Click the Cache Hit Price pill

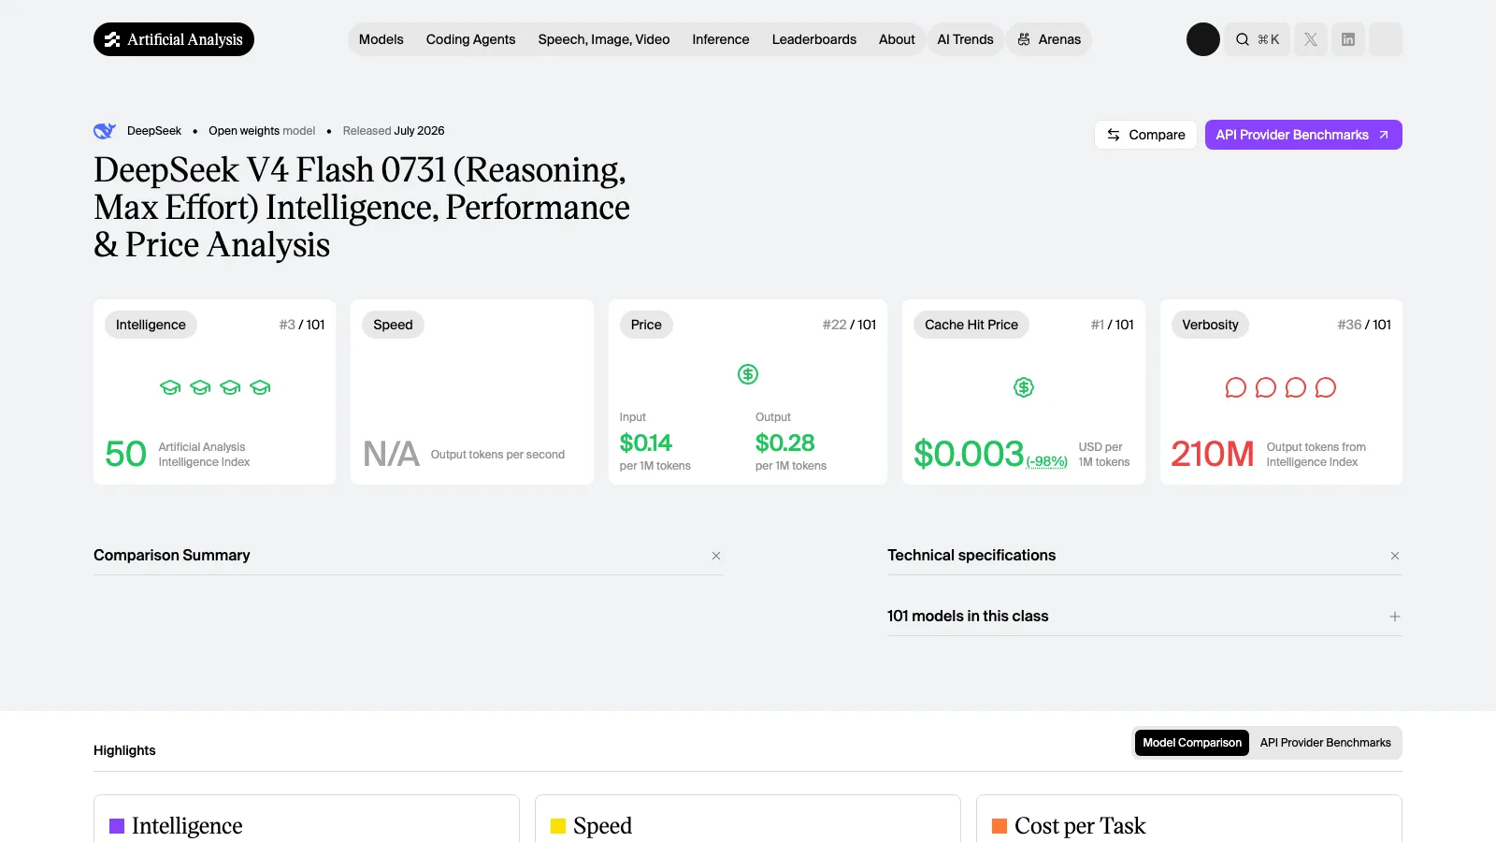point(971,325)
